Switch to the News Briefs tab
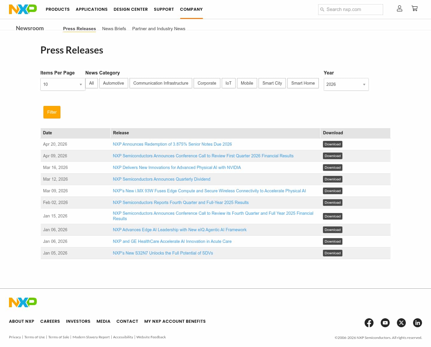 114,29
